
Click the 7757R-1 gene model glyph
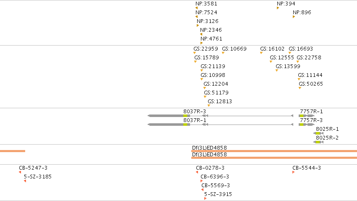click(307, 116)
